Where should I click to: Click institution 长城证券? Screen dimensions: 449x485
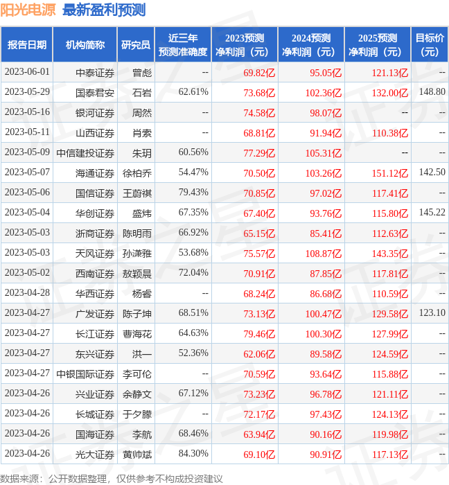[x=95, y=415]
